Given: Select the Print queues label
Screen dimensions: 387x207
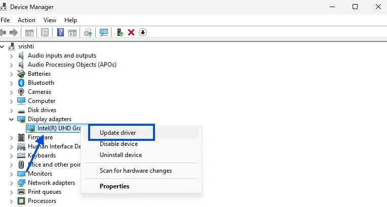Looking at the screenshot, I should pyautogui.click(x=45, y=192).
